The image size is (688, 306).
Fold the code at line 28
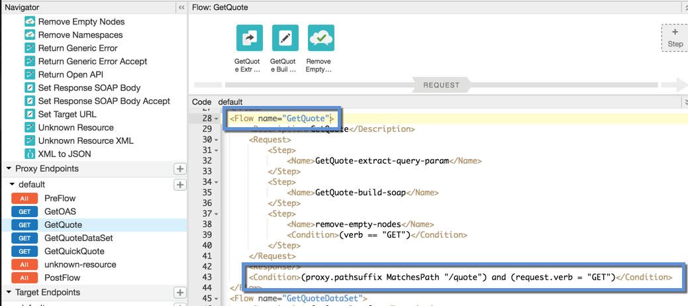point(217,119)
